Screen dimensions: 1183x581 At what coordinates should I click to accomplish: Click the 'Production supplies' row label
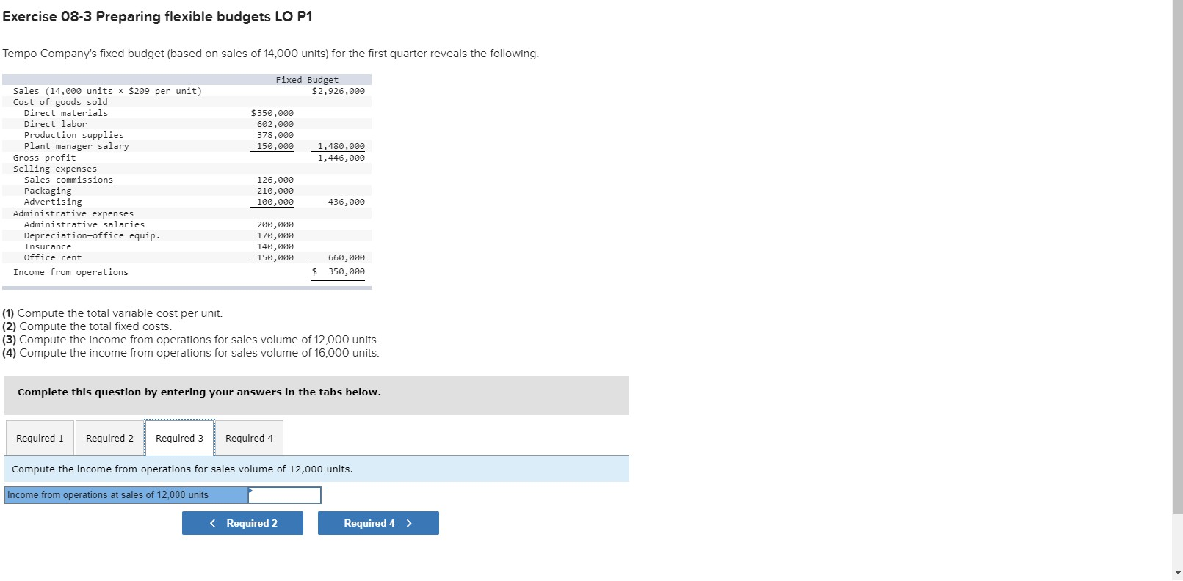click(74, 135)
